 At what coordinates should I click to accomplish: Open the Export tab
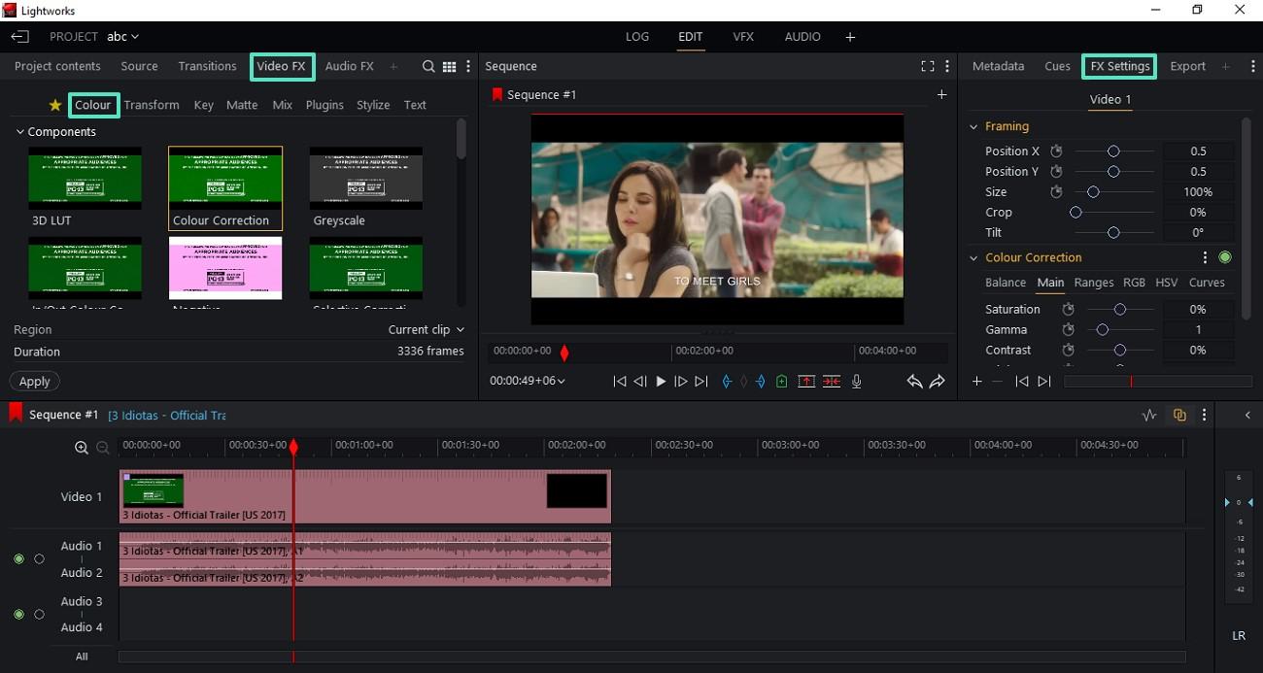click(x=1187, y=66)
